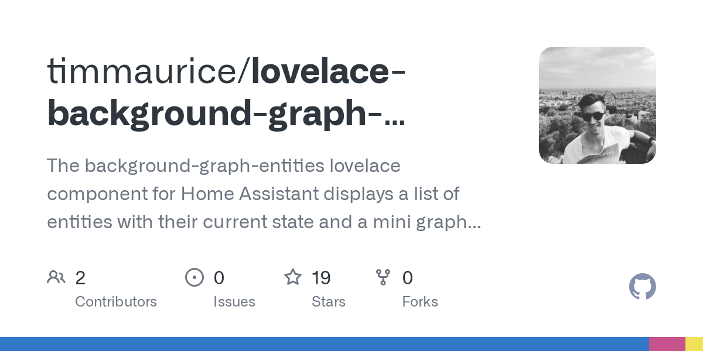Viewport: 703px width, 351px height.
Task: Click the GitHub Octocat logo
Action: [x=642, y=287]
